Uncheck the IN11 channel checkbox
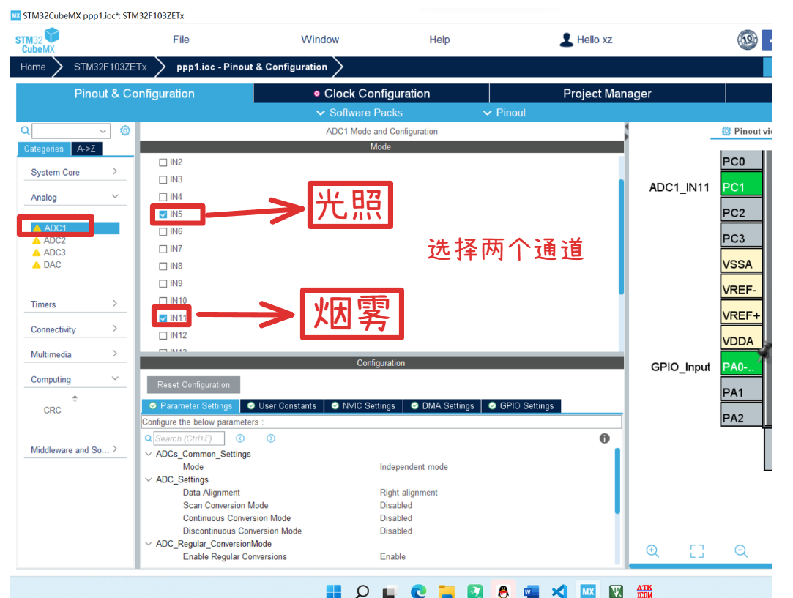The height and width of the screenshot is (598, 793). coord(163,318)
